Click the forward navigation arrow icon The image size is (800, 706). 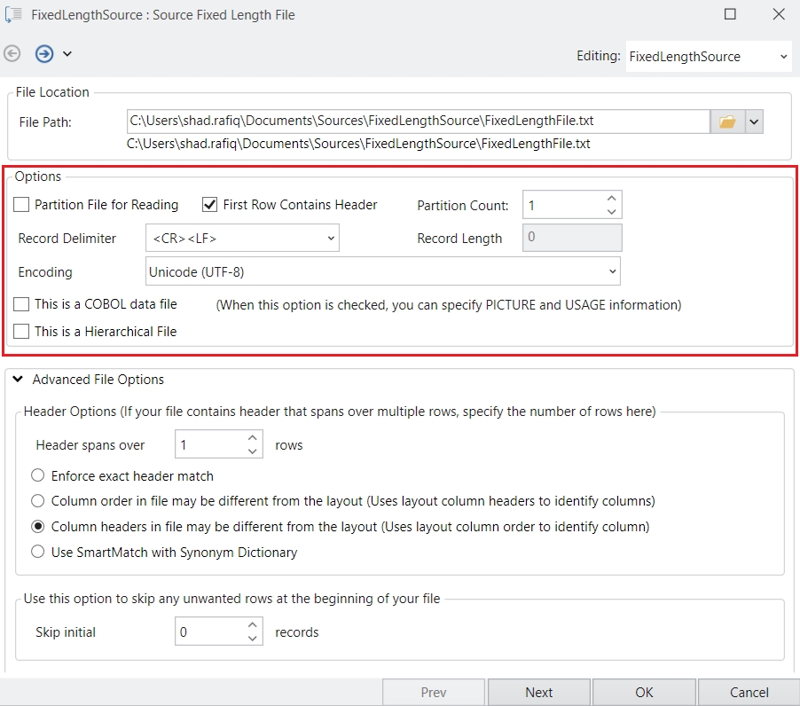pyautogui.click(x=44, y=54)
